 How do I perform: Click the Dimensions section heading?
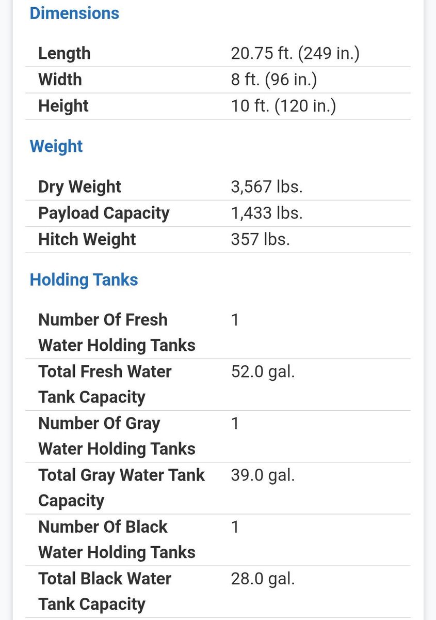tap(74, 13)
